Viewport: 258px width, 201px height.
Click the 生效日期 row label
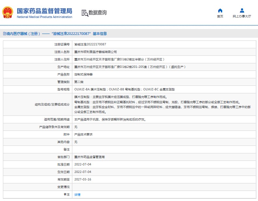coord(63,172)
